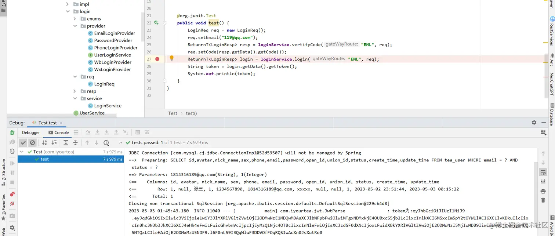Collapse all test results
555x236 pixels.
[x=75, y=143]
